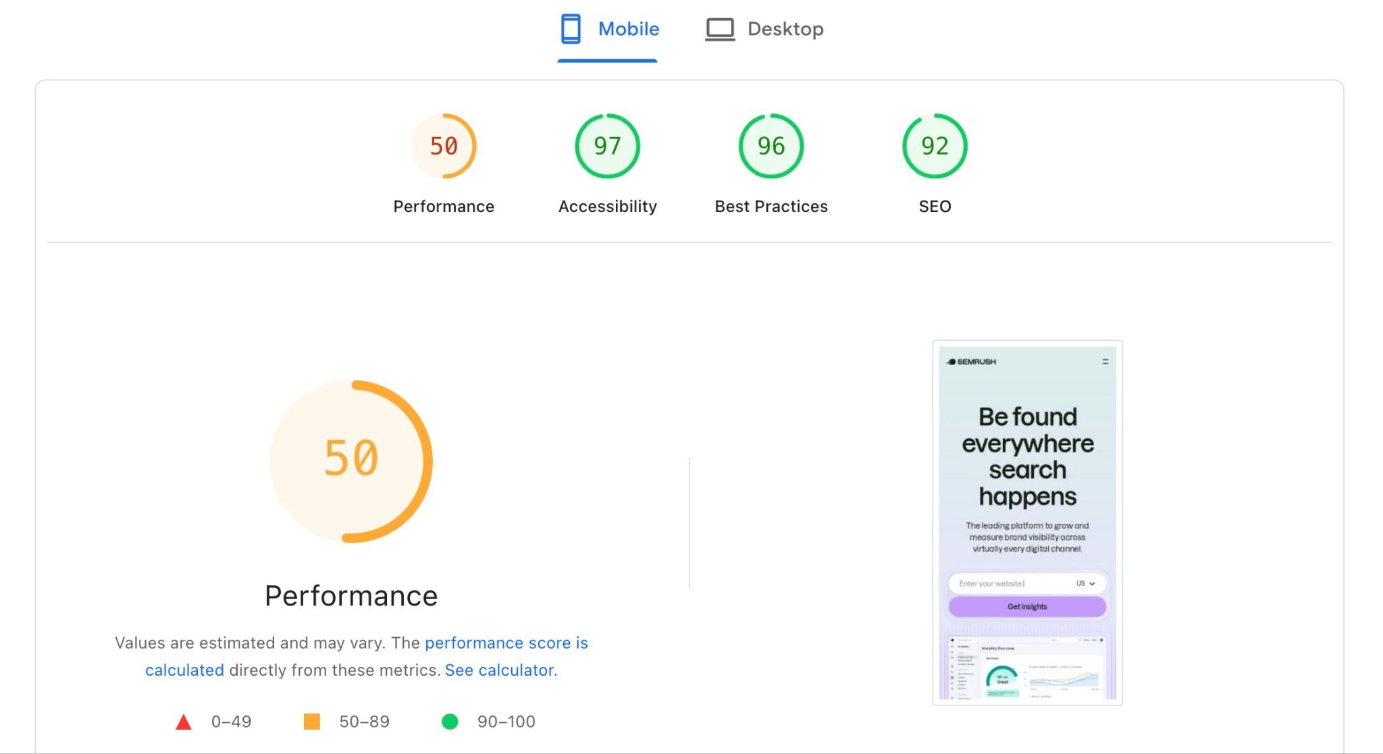Click the Get insights button in the preview
Screen dimensions: 1383x754
1028,606
